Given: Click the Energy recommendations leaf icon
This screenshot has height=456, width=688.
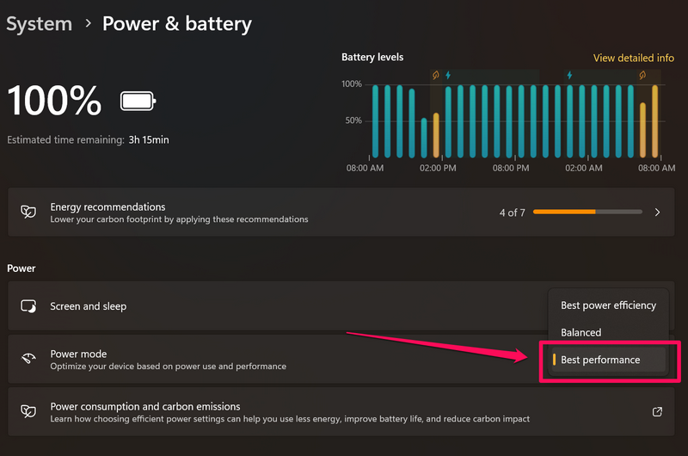Looking at the screenshot, I should [28, 212].
